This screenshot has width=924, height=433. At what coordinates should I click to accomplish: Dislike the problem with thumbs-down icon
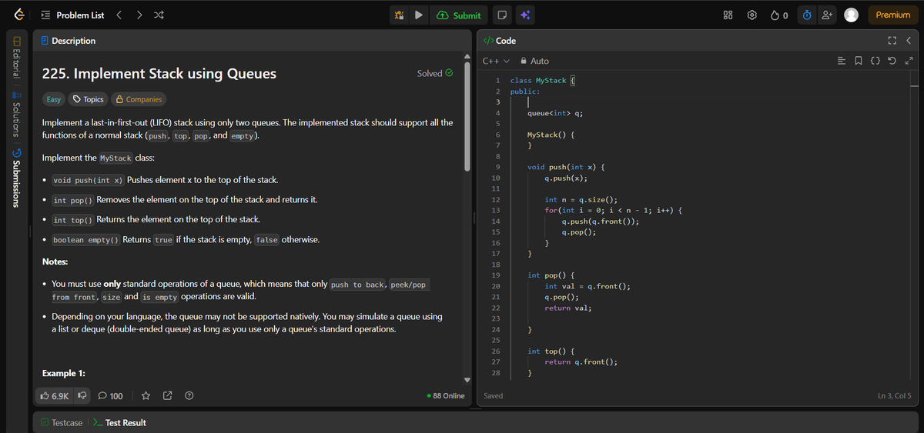[x=82, y=396]
